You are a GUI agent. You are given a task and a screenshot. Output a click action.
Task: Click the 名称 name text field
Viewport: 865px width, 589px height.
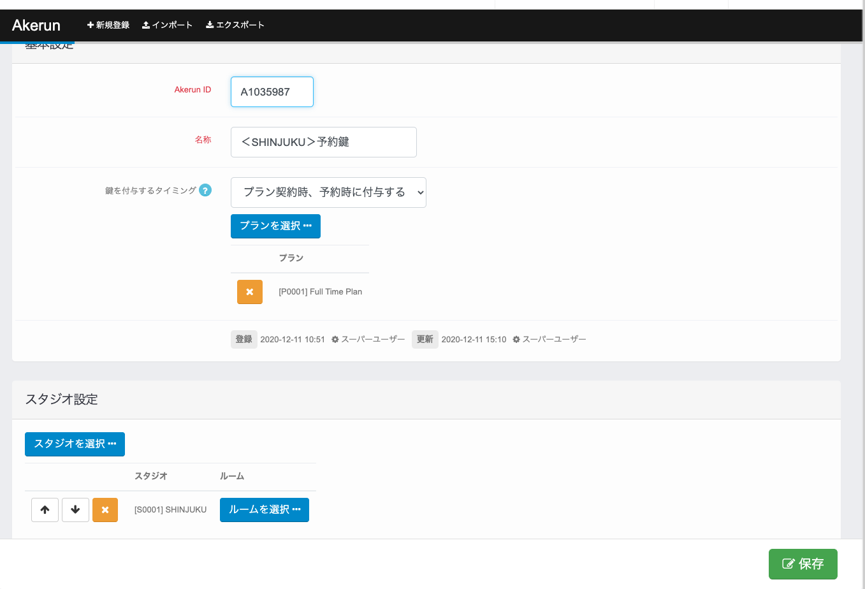click(323, 142)
